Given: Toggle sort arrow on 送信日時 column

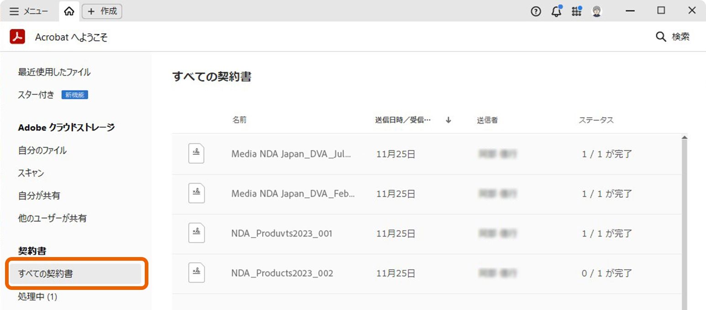Looking at the screenshot, I should [x=448, y=120].
